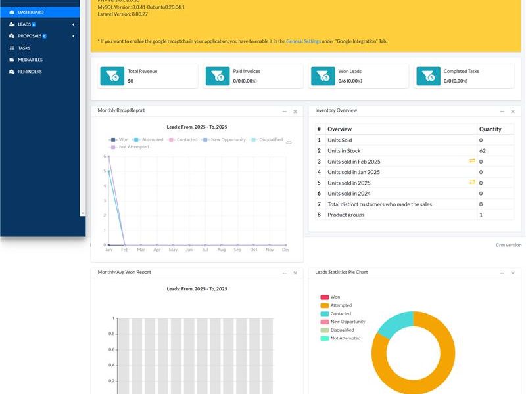This screenshot has width=526, height=394.
Task: Click the "Crm version" footer text
Action: [x=508, y=245]
